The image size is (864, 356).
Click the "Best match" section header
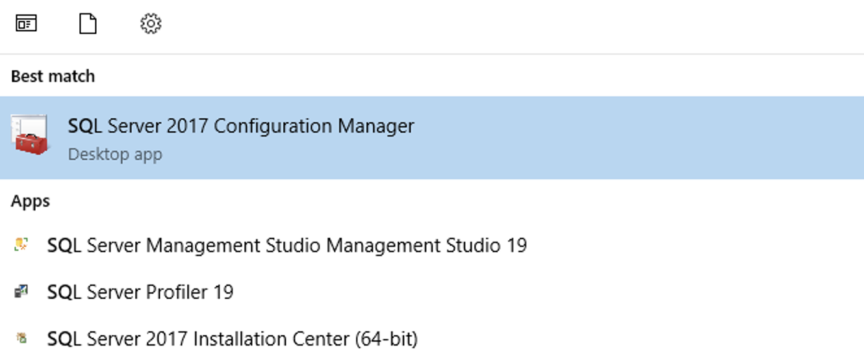pyautogui.click(x=53, y=76)
